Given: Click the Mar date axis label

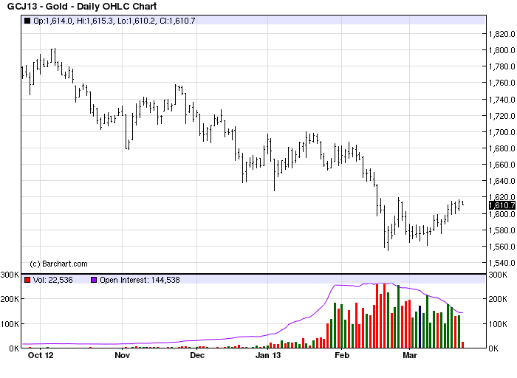Looking at the screenshot, I should pos(410,355).
